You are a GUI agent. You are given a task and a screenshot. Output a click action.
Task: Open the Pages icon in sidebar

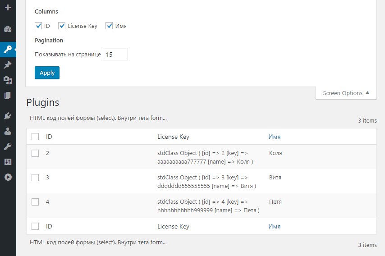click(x=8, y=96)
